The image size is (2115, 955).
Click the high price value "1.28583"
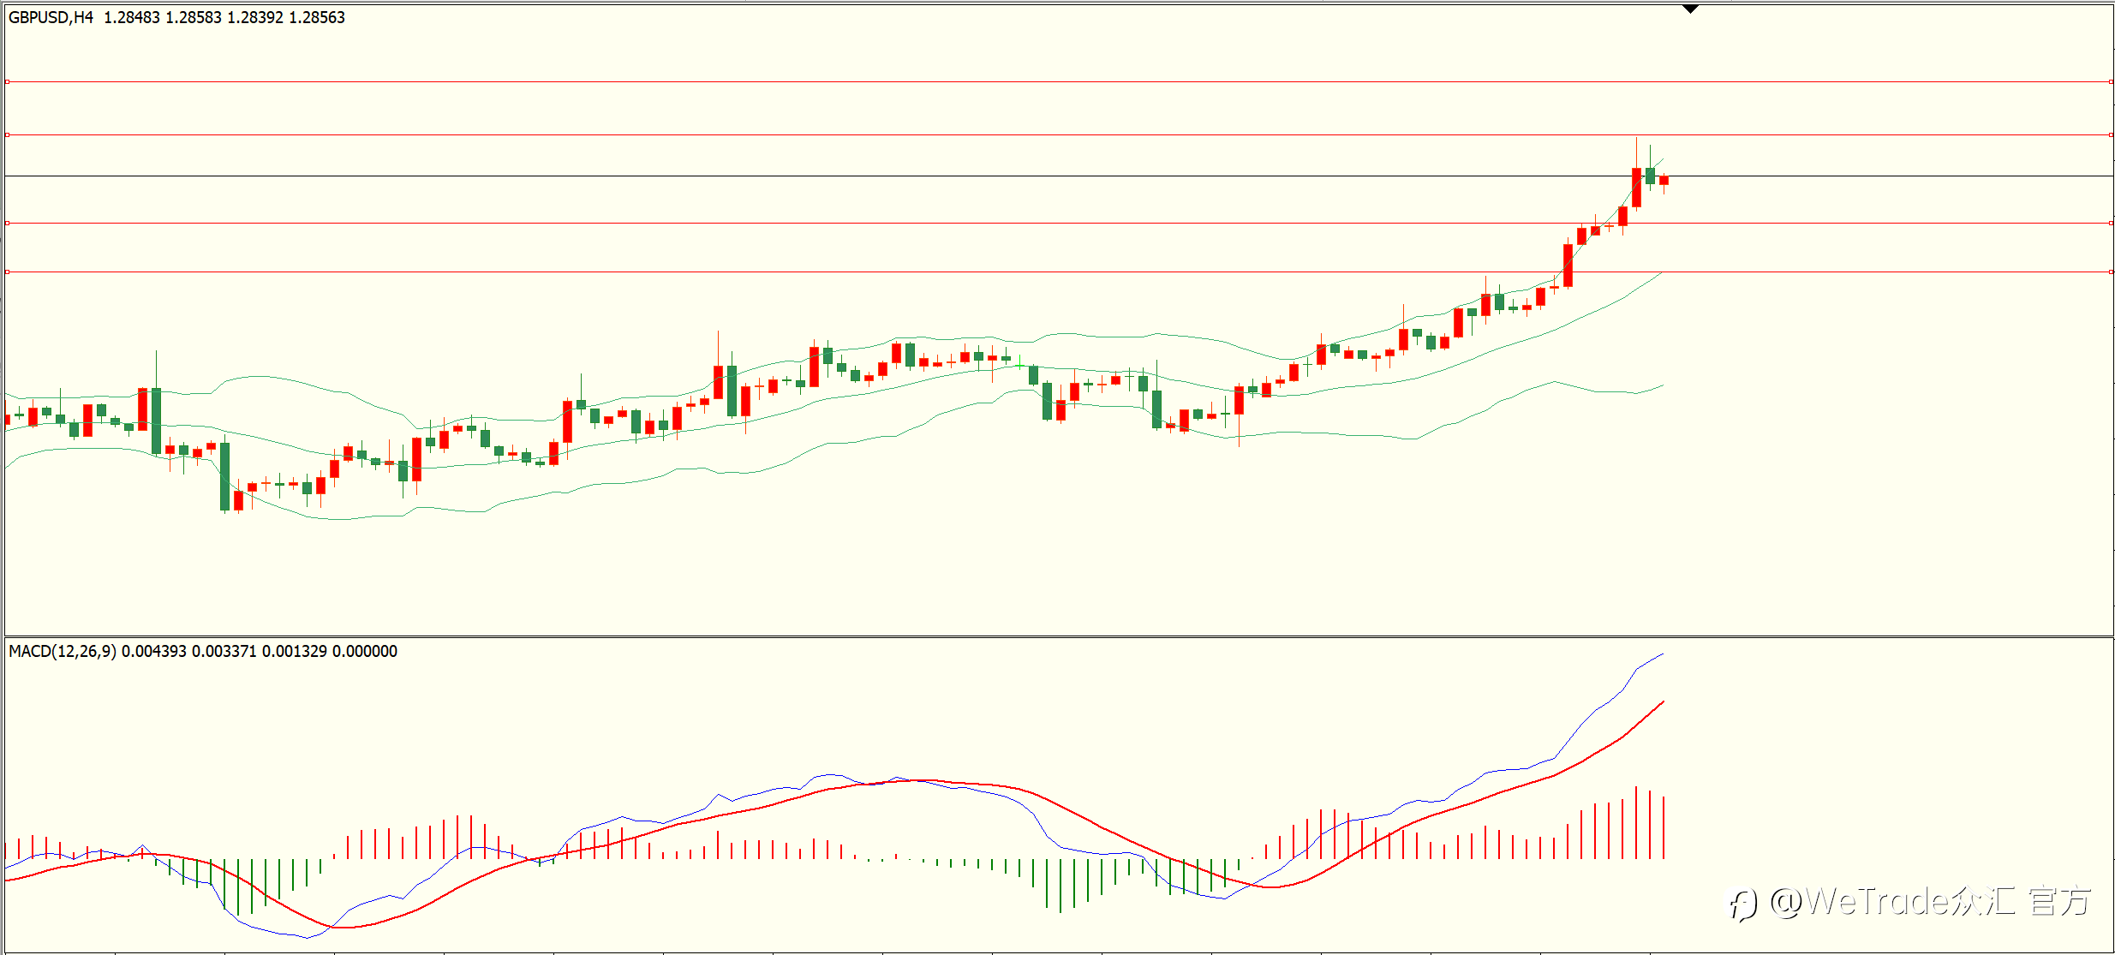point(194,17)
